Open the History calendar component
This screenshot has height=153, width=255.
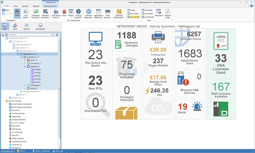tap(71, 13)
